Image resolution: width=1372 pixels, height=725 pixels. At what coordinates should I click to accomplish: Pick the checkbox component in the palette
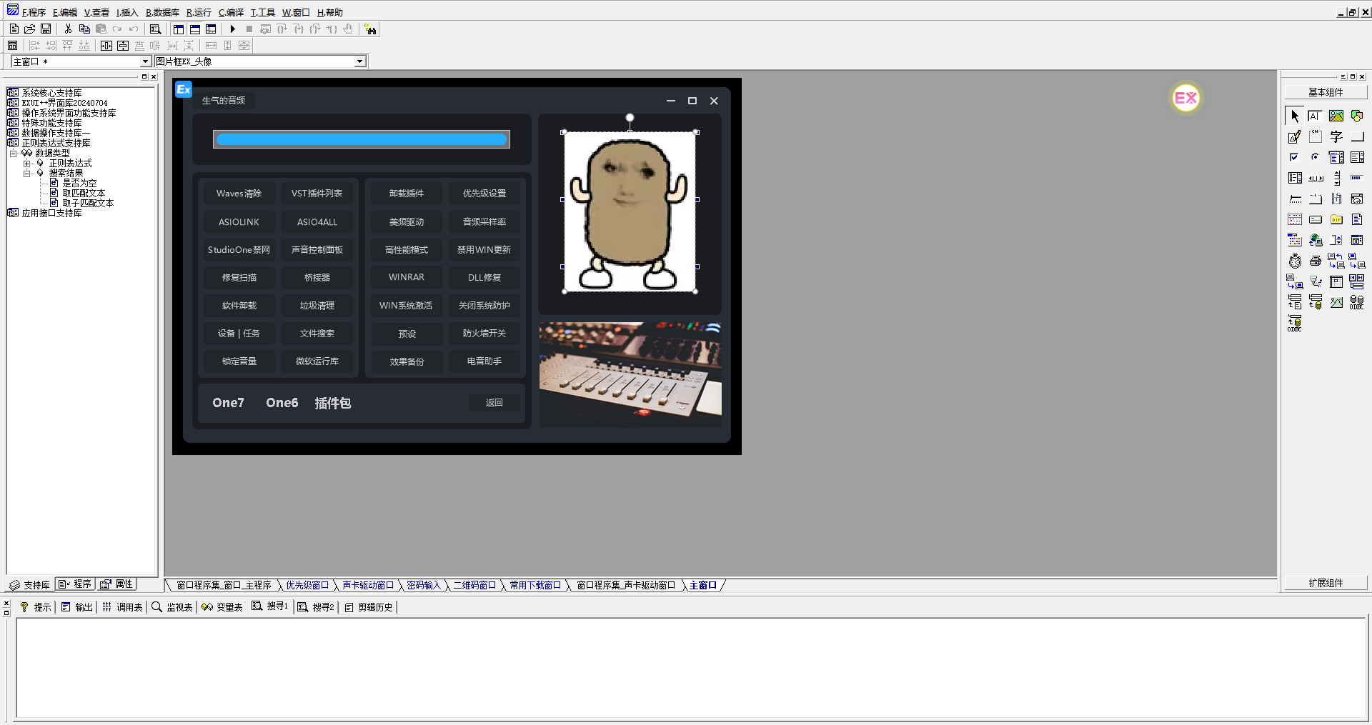pyautogui.click(x=1295, y=157)
